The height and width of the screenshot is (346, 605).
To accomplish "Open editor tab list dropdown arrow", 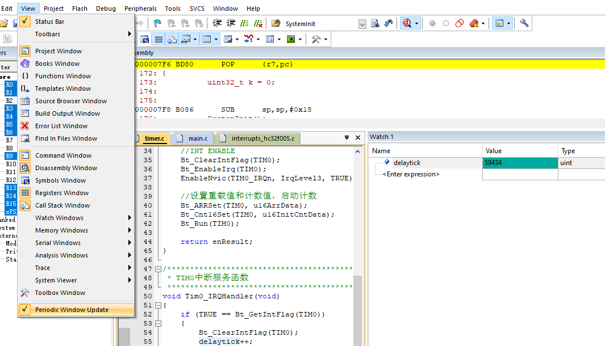I will click(347, 138).
